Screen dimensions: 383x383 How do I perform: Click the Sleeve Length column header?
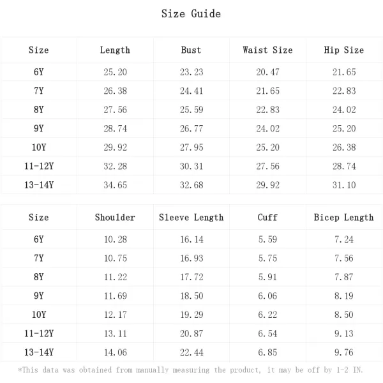(191, 218)
